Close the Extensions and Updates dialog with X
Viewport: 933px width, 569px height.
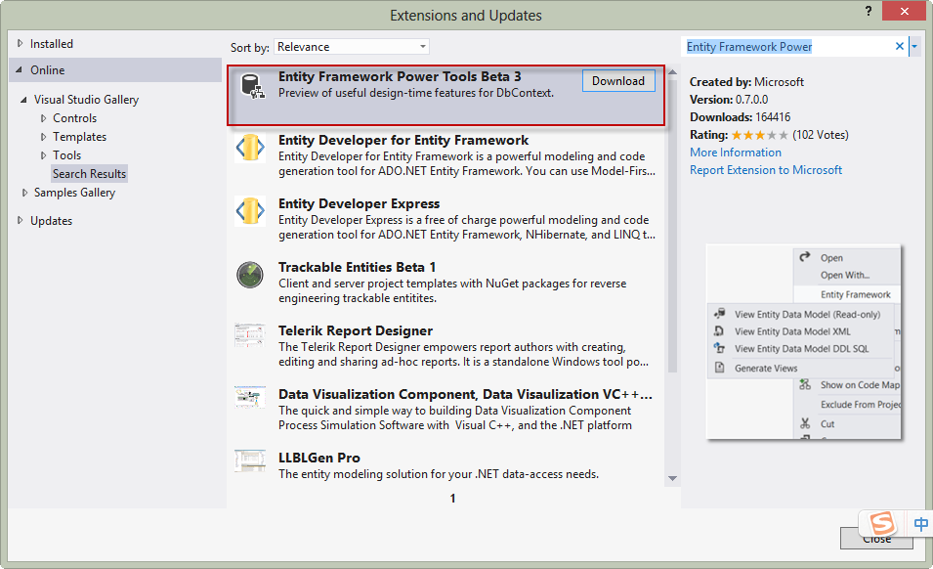904,11
